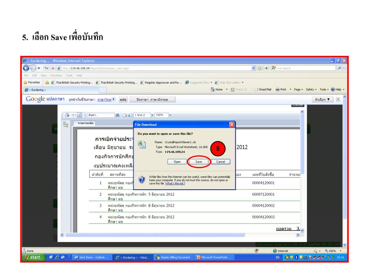Click the Save button in File Download

(x=199, y=162)
